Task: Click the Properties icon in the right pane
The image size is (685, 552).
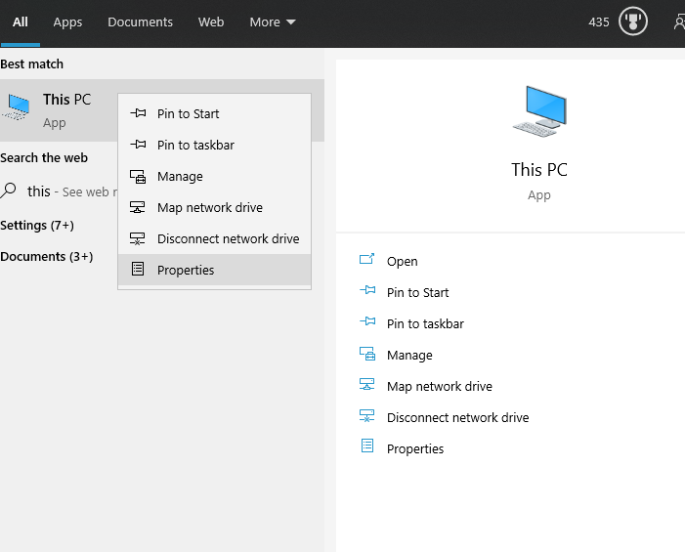Action: (367, 447)
